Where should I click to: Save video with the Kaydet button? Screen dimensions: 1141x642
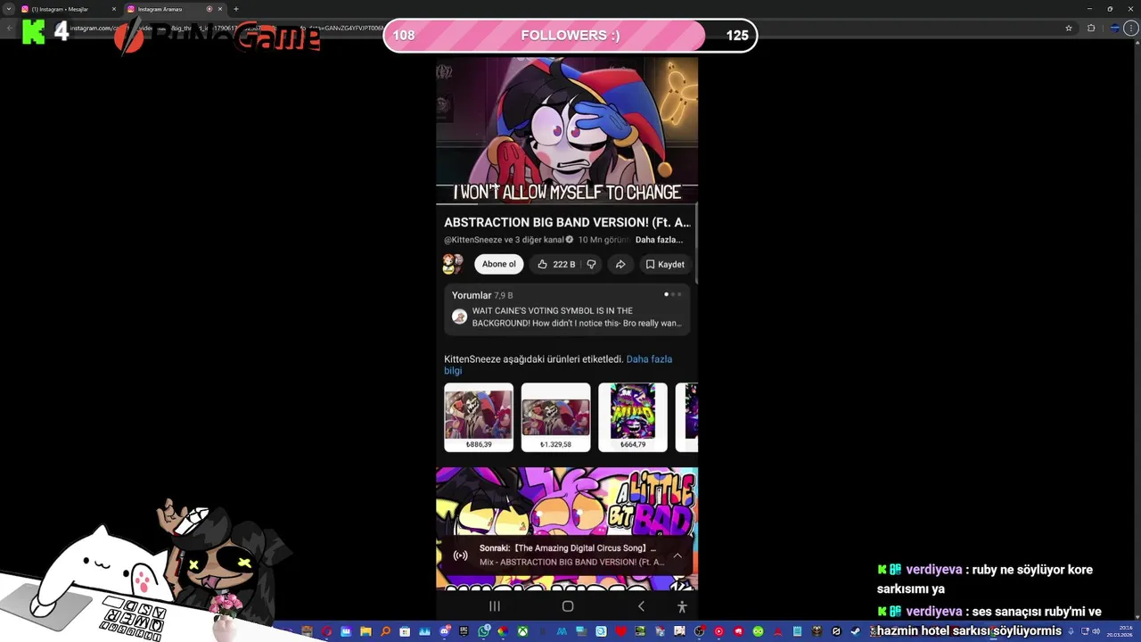665,264
